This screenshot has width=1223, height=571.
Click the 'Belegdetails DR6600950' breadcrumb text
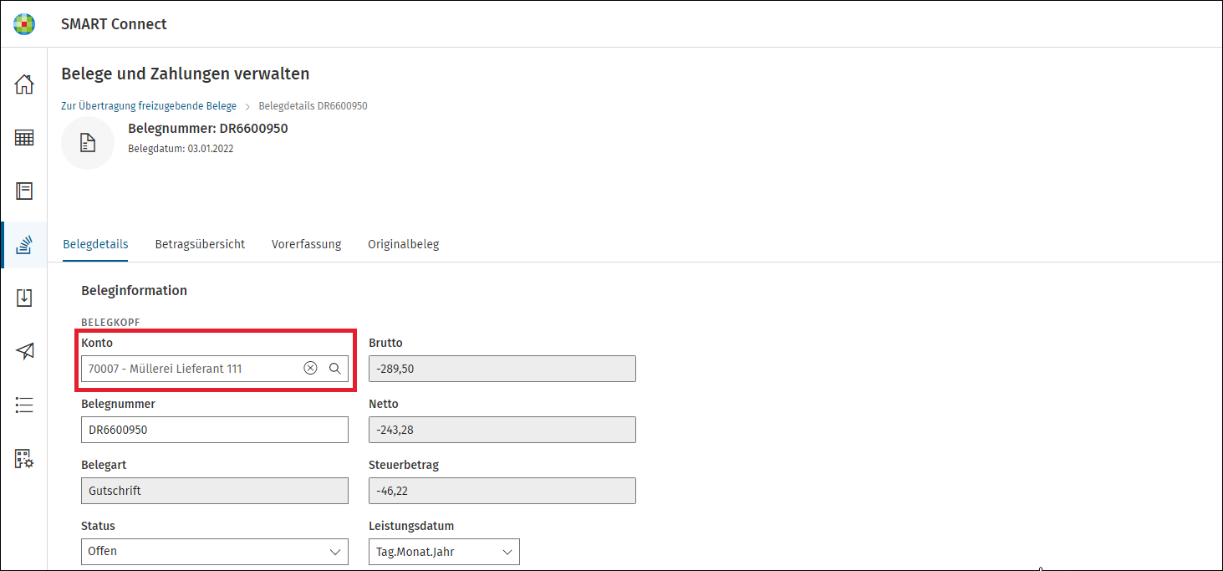click(x=313, y=106)
